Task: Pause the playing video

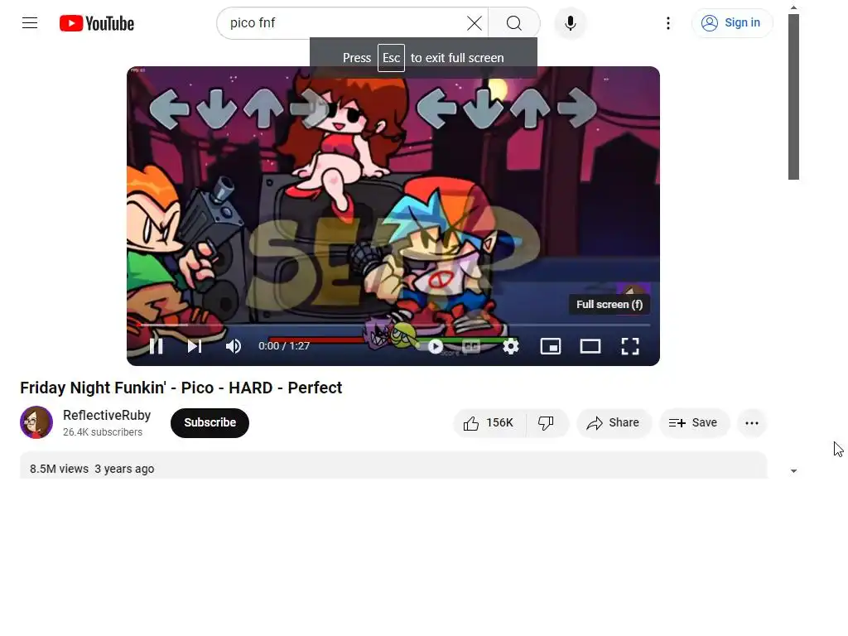Action: click(x=157, y=345)
